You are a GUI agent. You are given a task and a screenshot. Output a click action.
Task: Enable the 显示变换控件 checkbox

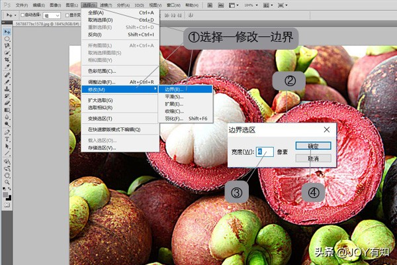click(67, 15)
